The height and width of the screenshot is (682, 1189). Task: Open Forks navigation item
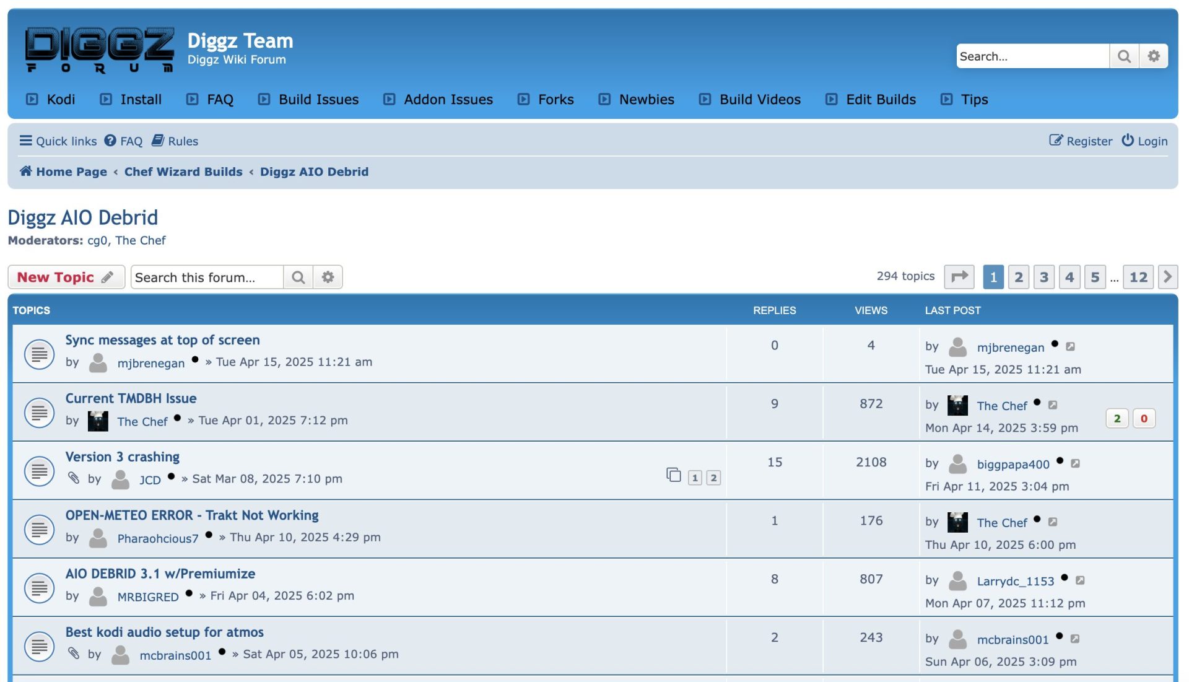click(546, 99)
